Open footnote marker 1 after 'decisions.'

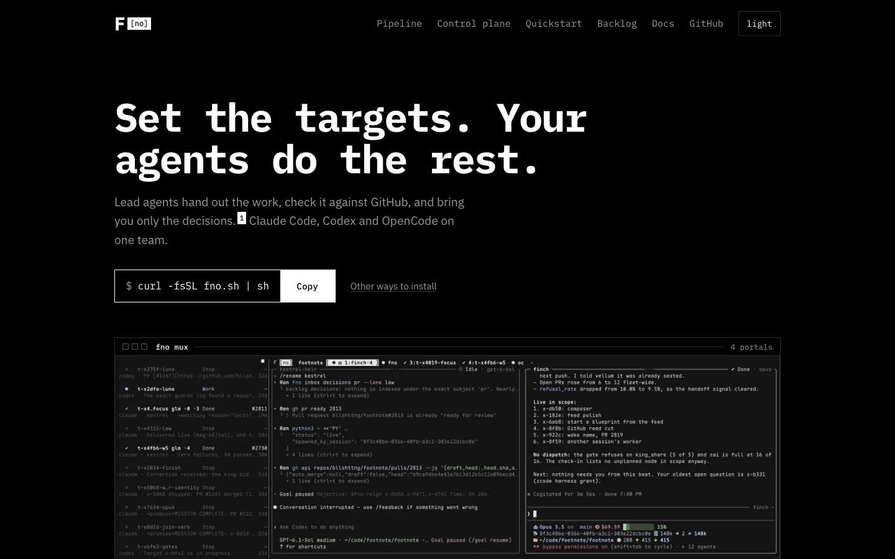(242, 218)
